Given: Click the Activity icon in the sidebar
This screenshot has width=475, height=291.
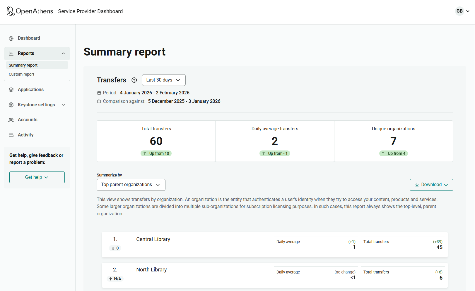Looking at the screenshot, I should click(11, 135).
